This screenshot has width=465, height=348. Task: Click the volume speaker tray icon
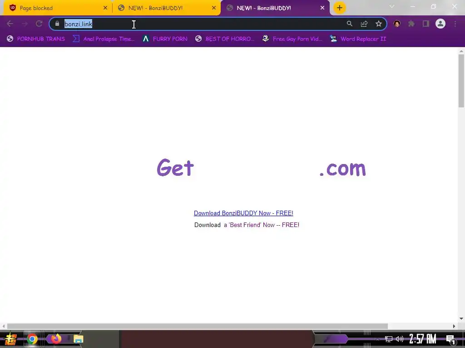(x=400, y=339)
